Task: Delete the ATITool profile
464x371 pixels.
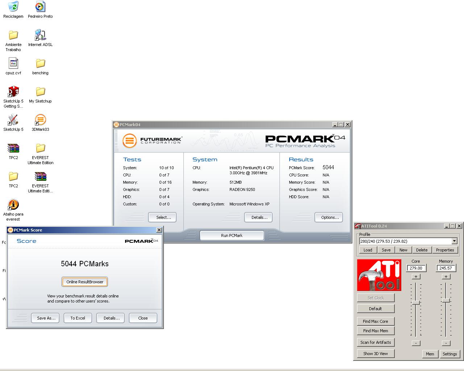Action: click(422, 250)
